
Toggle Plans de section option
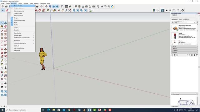pyautogui.click(x=23, y=16)
